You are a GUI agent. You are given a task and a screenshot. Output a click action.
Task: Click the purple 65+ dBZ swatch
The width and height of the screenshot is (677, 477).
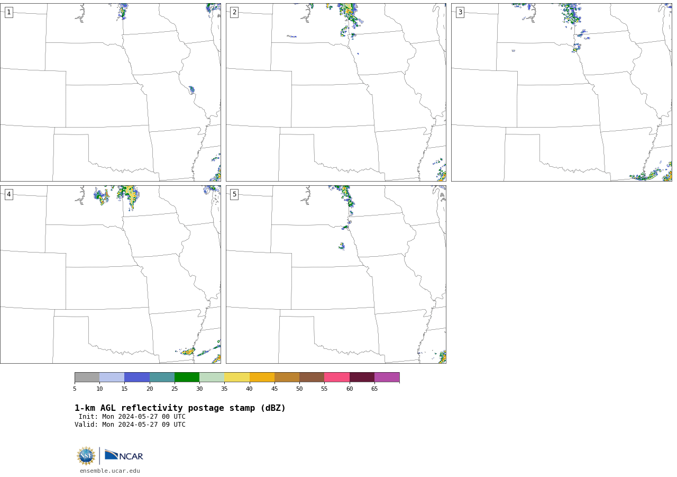tap(387, 377)
